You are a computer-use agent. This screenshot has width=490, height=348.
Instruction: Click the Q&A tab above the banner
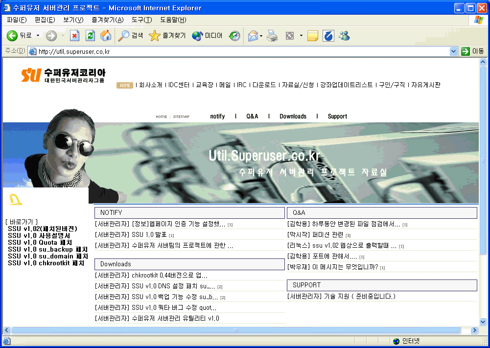pyautogui.click(x=252, y=116)
